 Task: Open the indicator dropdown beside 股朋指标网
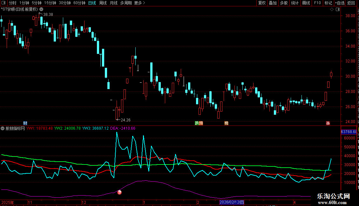point(3,128)
